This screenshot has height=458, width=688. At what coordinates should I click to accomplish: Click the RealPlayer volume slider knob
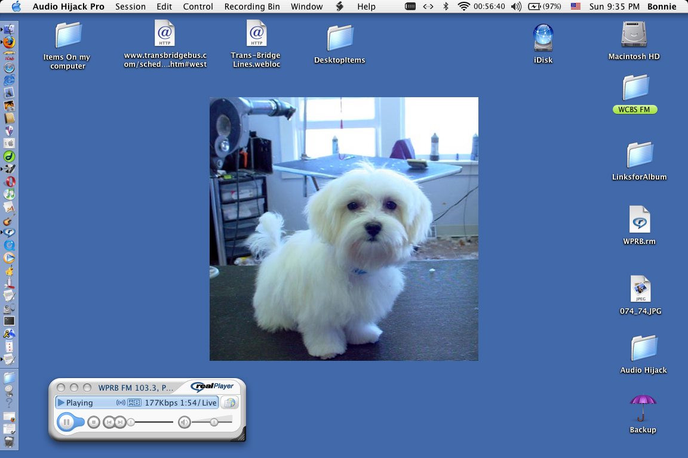coord(213,422)
